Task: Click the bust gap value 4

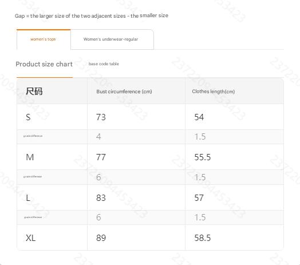Action: point(98,137)
